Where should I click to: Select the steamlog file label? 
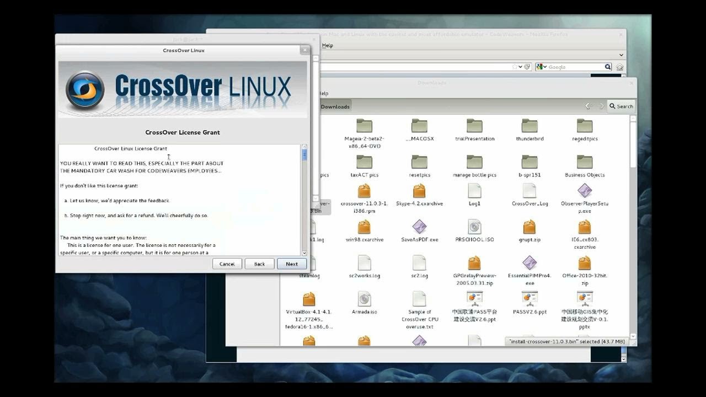click(309, 276)
